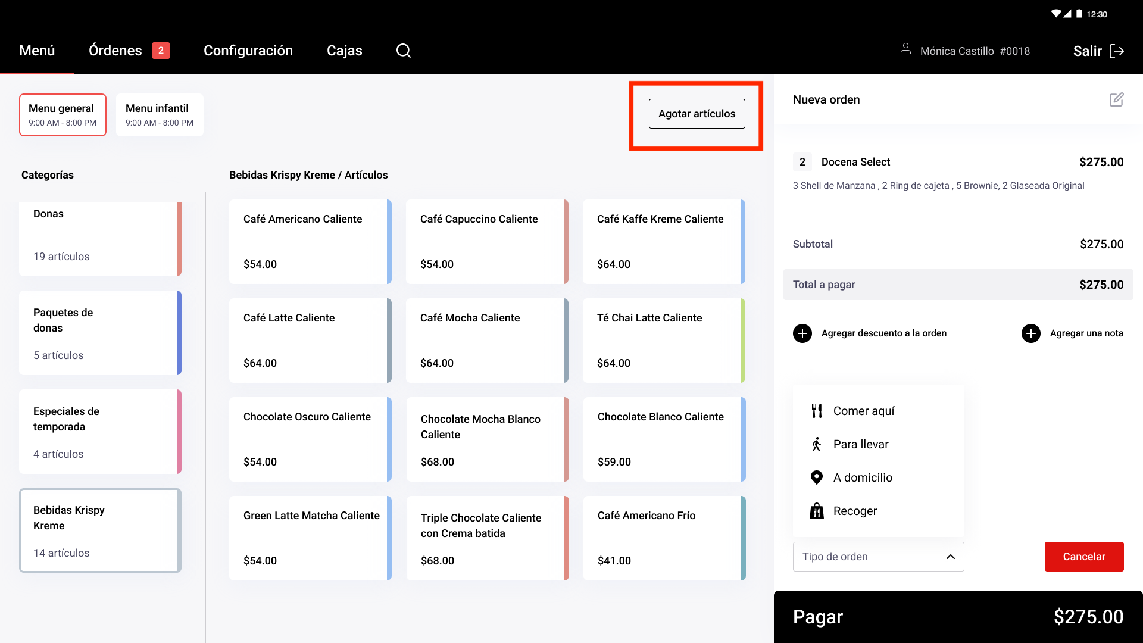Add Chocolate Mocha Blanco Caliente to order
This screenshot has height=643, width=1143.
tap(488, 439)
